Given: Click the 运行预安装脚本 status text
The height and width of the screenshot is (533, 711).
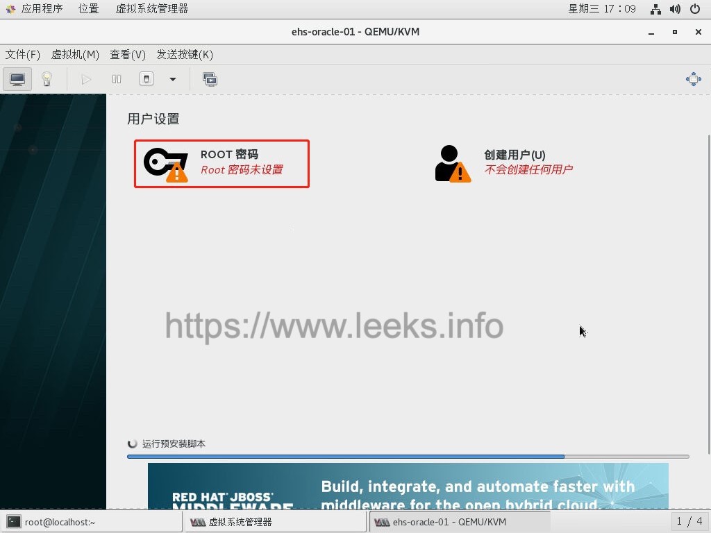Looking at the screenshot, I should 174,443.
